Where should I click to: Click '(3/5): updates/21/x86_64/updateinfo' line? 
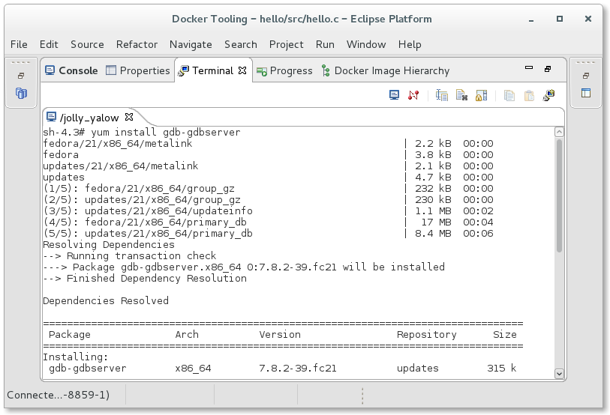pos(148,211)
